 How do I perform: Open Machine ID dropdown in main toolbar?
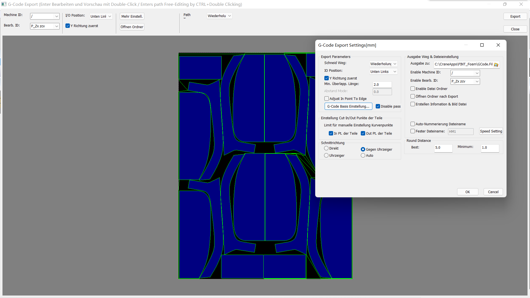(x=45, y=16)
